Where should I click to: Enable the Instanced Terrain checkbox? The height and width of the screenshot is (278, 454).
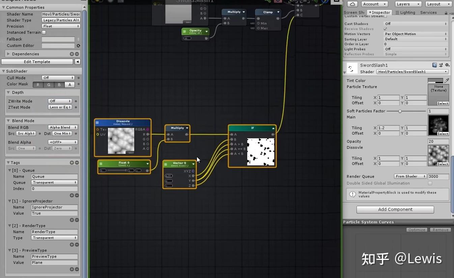(44, 32)
